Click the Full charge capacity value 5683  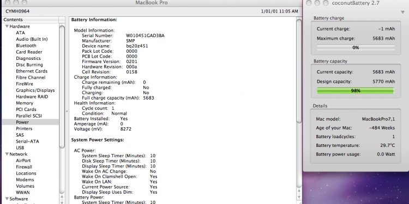(x=148, y=98)
